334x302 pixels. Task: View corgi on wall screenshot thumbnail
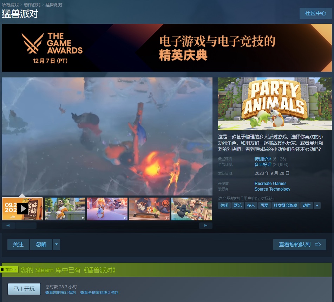65,209
